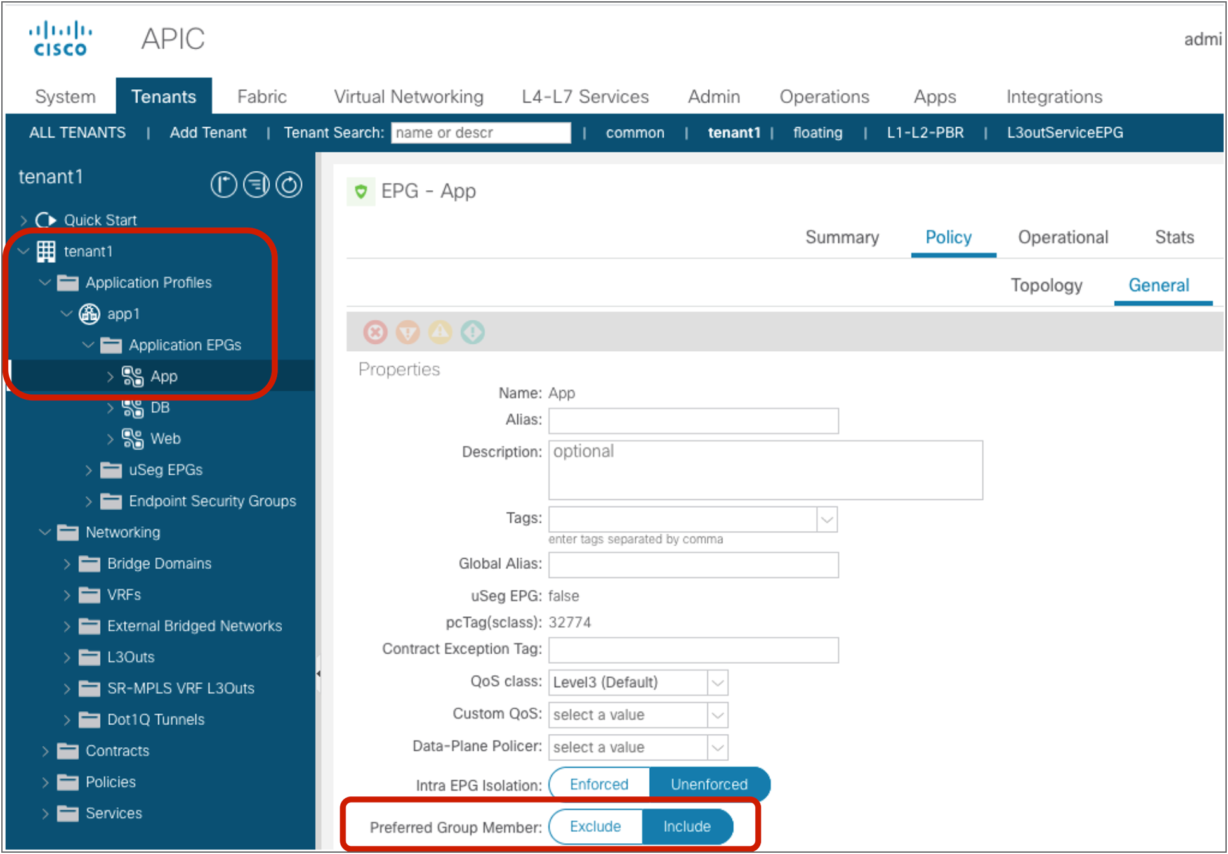Switch to the Stats tab
The height and width of the screenshot is (854, 1228).
click(x=1174, y=237)
